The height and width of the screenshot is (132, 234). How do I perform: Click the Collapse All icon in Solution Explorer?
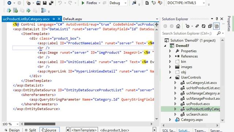click(210, 26)
